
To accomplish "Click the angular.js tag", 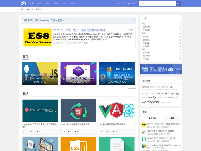I will pos(145,87).
